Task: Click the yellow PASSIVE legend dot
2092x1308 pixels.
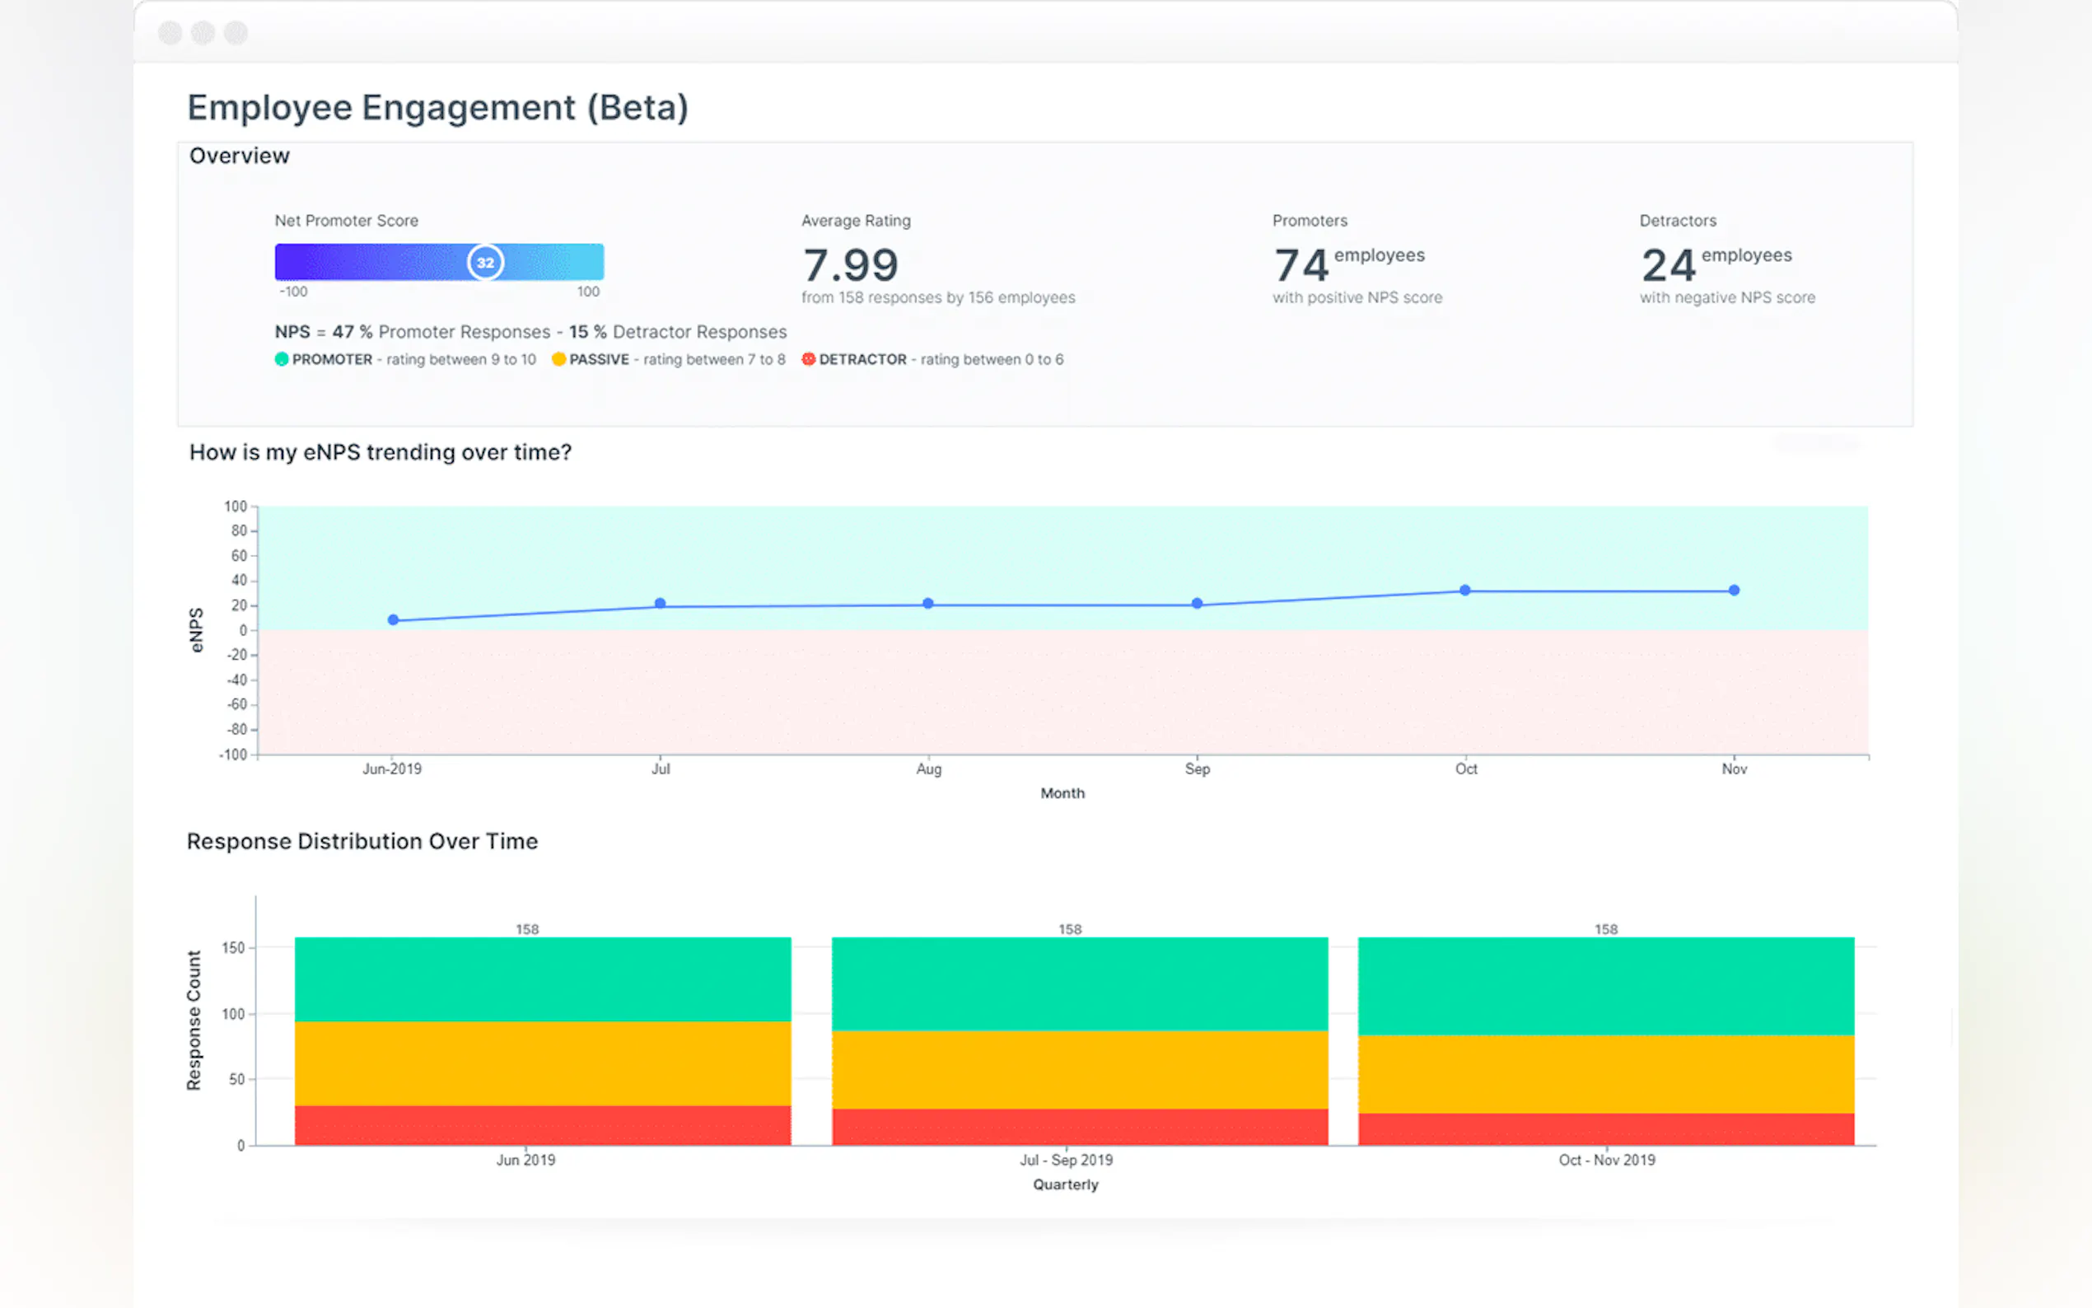Action: 558,359
